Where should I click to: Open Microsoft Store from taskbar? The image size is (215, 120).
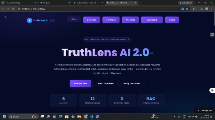(67, 117)
